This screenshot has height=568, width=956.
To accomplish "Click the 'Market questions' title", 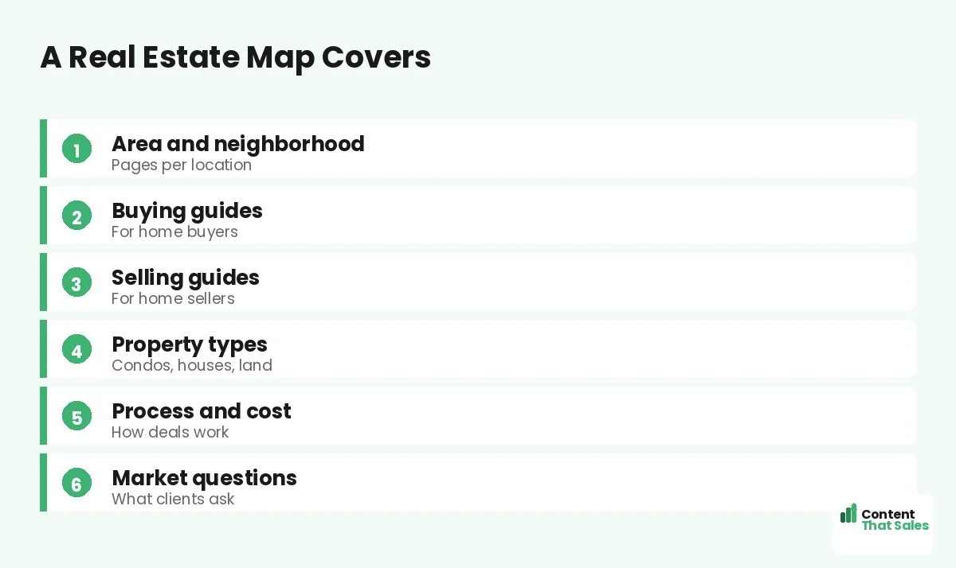I will point(204,478).
